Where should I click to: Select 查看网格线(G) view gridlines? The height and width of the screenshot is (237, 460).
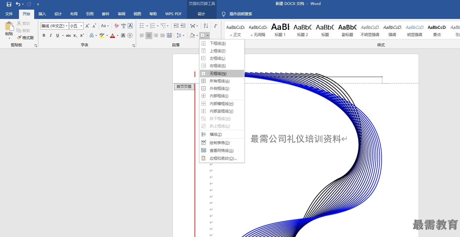[222, 151]
